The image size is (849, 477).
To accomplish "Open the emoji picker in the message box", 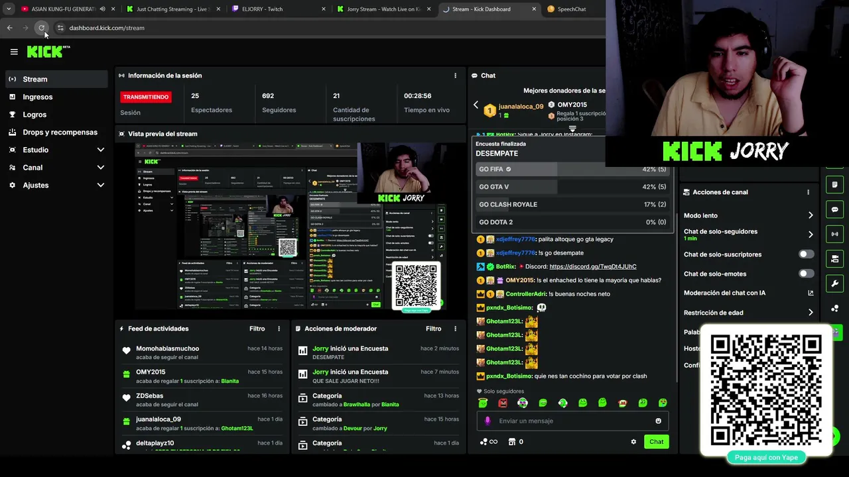I will pyautogui.click(x=658, y=421).
